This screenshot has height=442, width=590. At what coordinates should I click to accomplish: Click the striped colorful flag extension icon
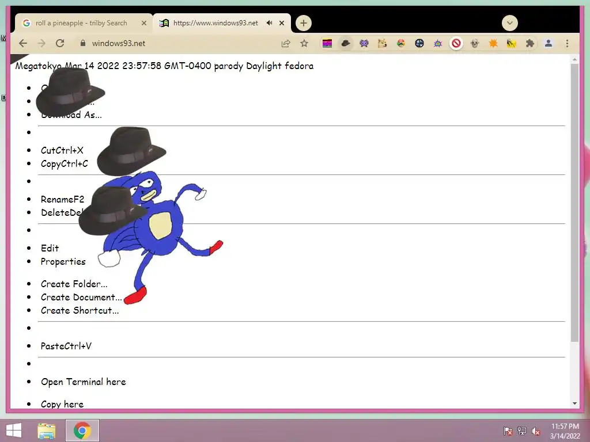click(x=327, y=44)
